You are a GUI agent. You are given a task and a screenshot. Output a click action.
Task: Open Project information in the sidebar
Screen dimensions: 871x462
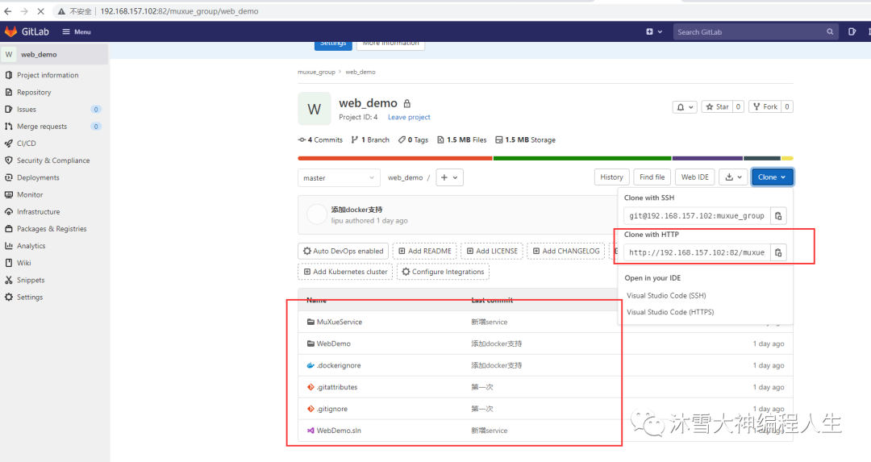[x=48, y=75]
